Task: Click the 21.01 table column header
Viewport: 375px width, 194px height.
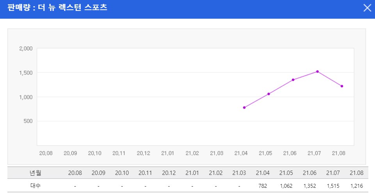Action: pyautogui.click(x=192, y=173)
